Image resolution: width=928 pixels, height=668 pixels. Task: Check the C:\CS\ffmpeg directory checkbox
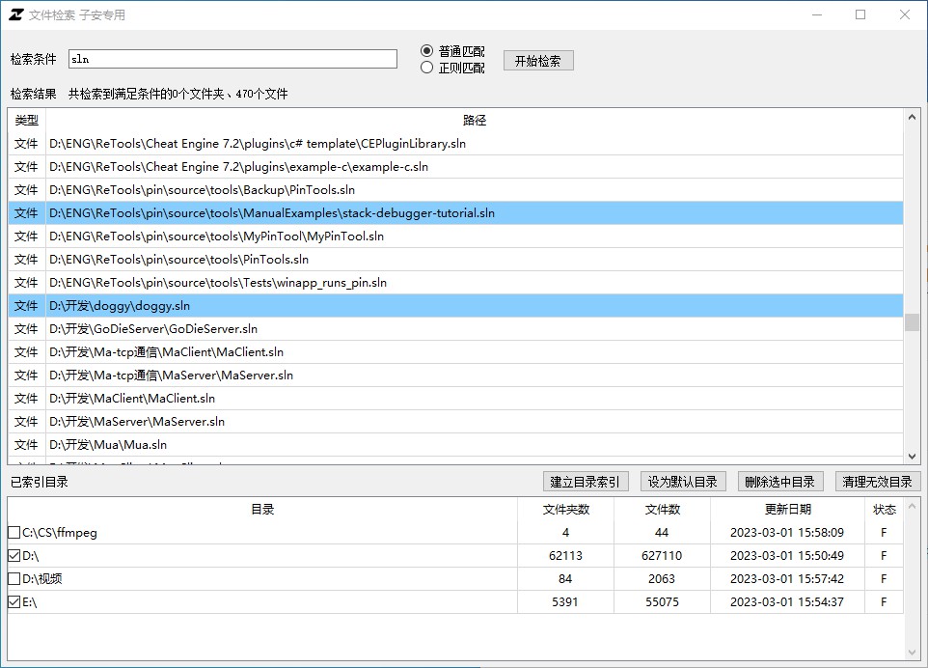[x=14, y=533]
